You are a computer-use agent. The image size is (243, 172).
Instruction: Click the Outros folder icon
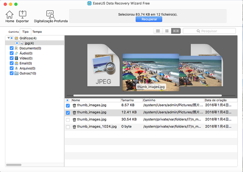coord(16,73)
